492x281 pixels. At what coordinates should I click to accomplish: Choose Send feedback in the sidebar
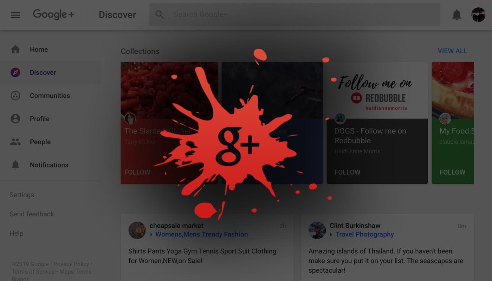(x=32, y=214)
